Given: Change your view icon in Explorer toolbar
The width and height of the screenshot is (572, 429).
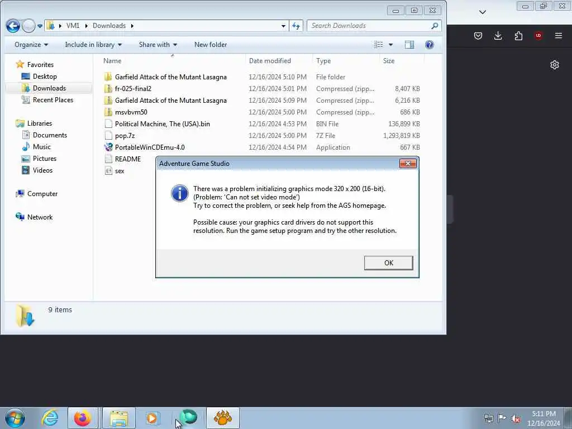Looking at the screenshot, I should pos(379,45).
